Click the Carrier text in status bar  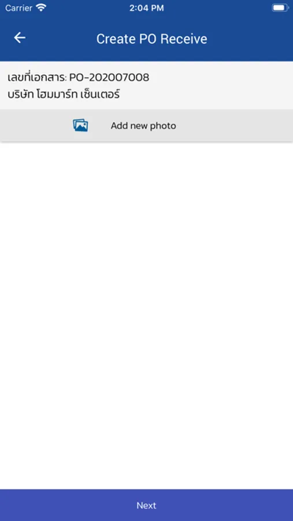tap(19, 8)
